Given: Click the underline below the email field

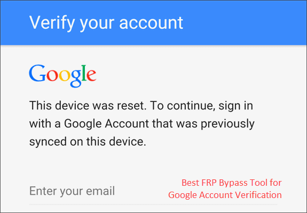Looking at the screenshot, I should [x=153, y=204].
